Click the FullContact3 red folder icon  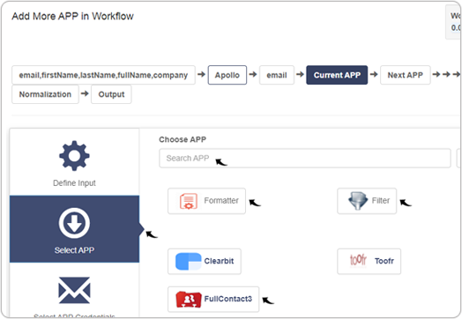coord(189,300)
